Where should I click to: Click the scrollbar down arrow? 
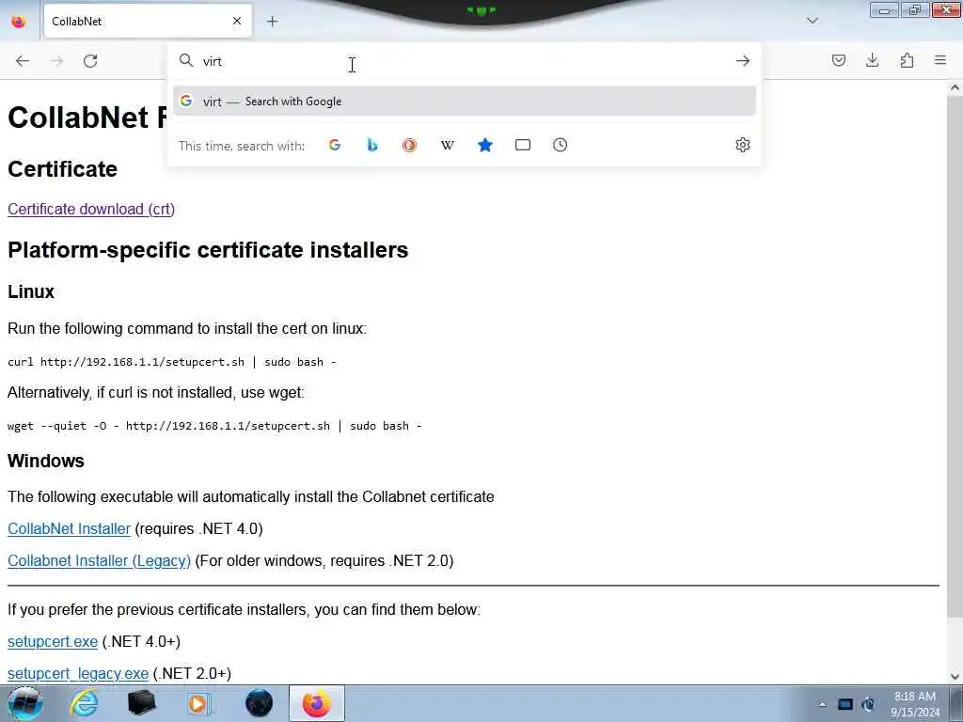[955, 677]
